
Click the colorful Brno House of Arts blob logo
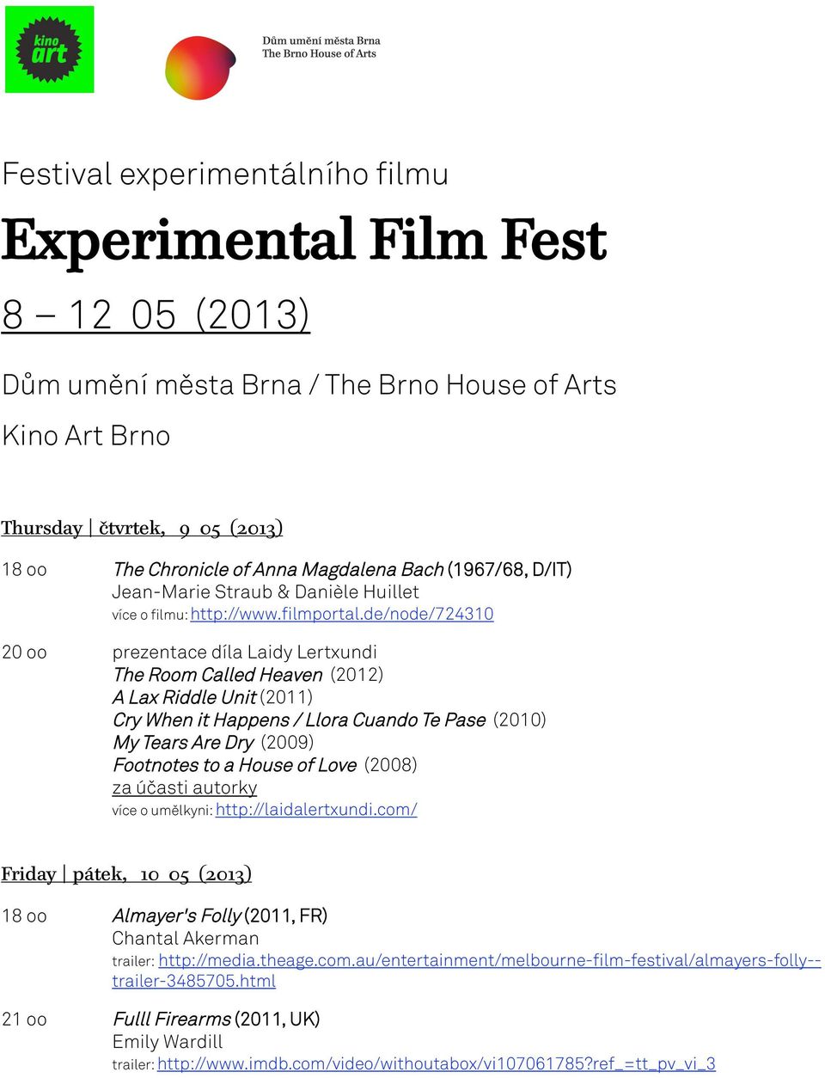pos(200,67)
